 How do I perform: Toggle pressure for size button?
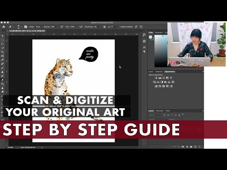136,27
